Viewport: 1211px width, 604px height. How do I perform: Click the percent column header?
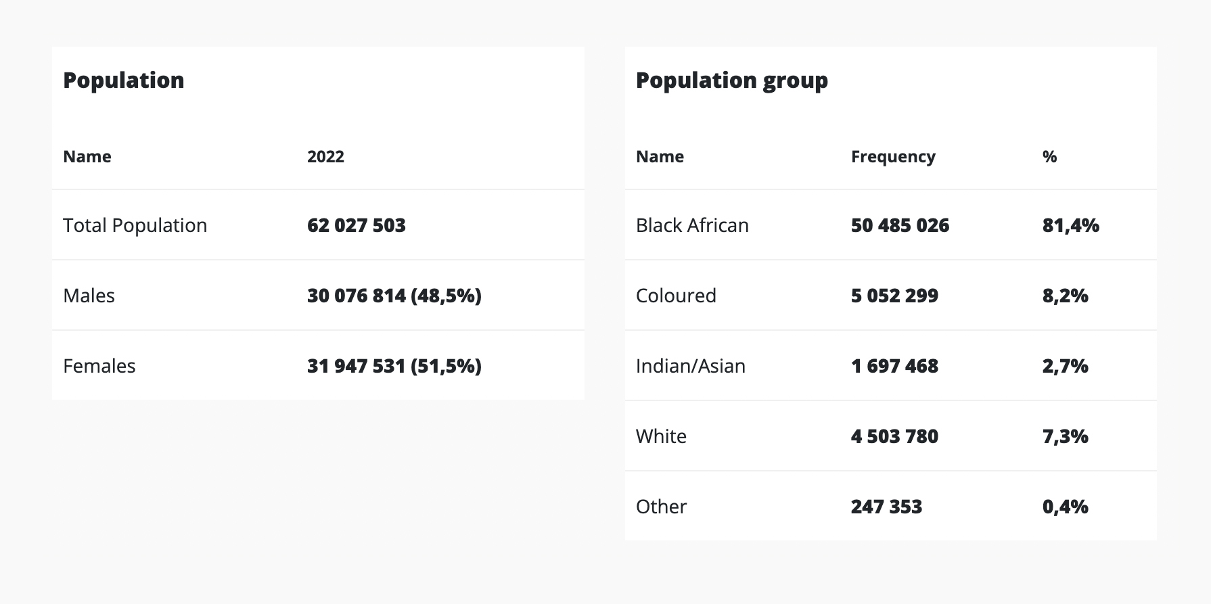pos(1049,156)
